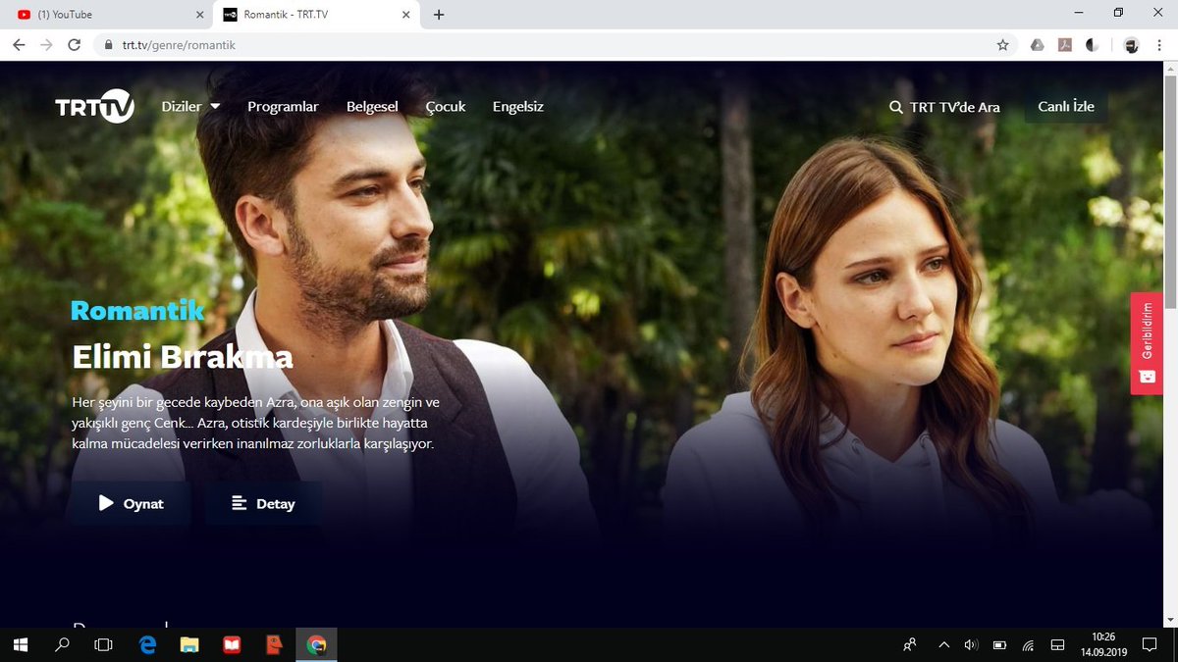
Task: Open the Wi-Fi network panel
Action: (1028, 644)
